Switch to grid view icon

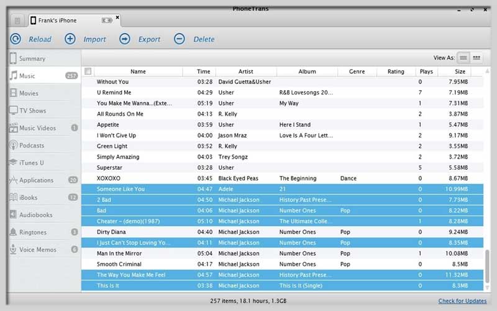(x=476, y=58)
